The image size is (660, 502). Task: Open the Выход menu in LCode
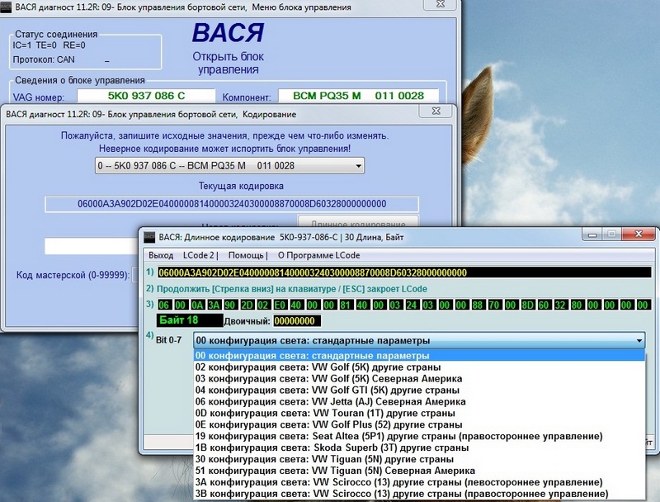[x=161, y=255]
